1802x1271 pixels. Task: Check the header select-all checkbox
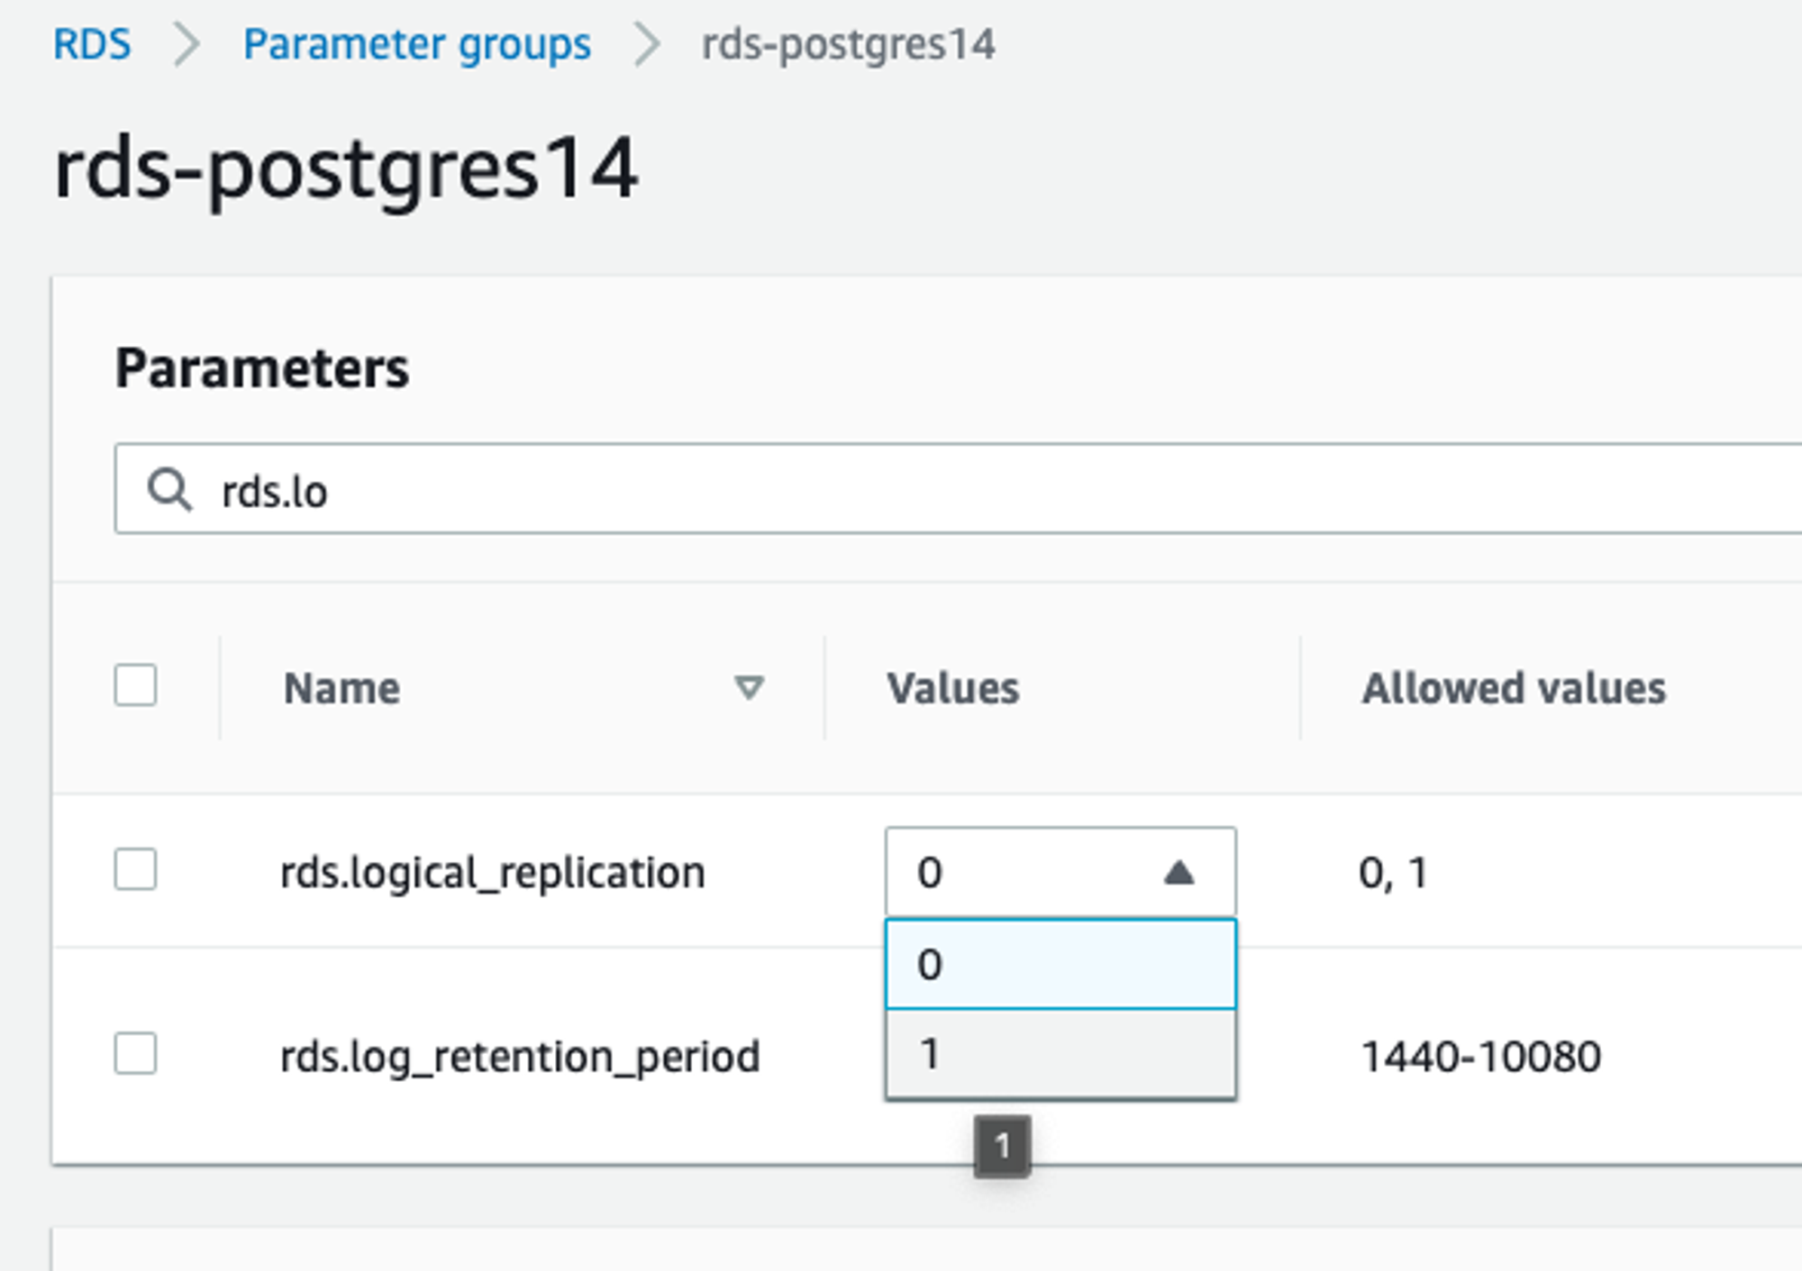(134, 687)
